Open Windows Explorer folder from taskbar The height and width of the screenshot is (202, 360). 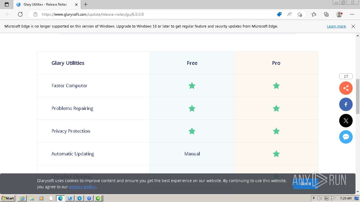(x=32, y=198)
